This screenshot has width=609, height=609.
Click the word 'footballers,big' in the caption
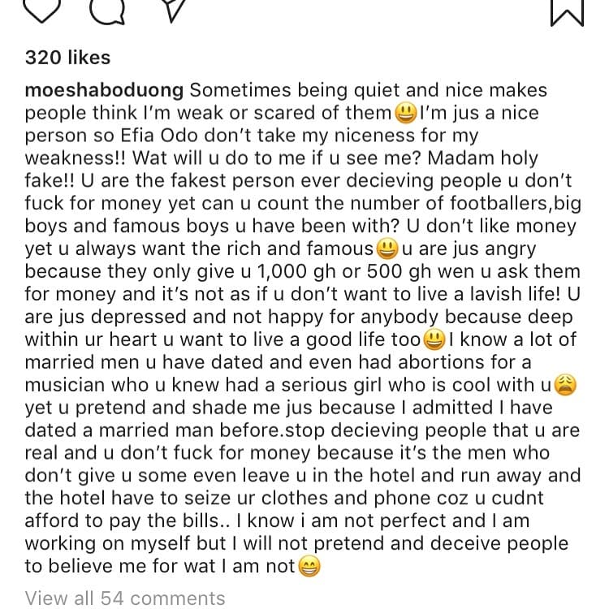tap(516, 204)
